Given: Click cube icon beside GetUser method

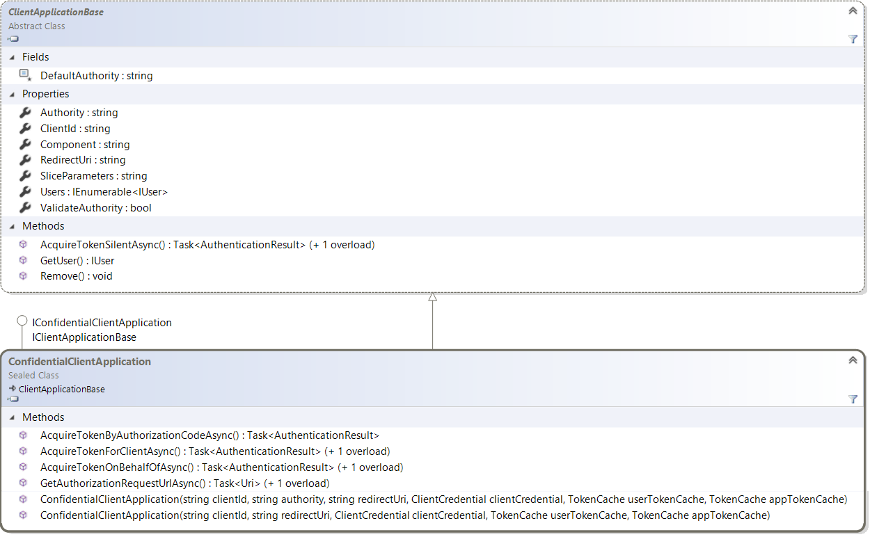Looking at the screenshot, I should [23, 260].
